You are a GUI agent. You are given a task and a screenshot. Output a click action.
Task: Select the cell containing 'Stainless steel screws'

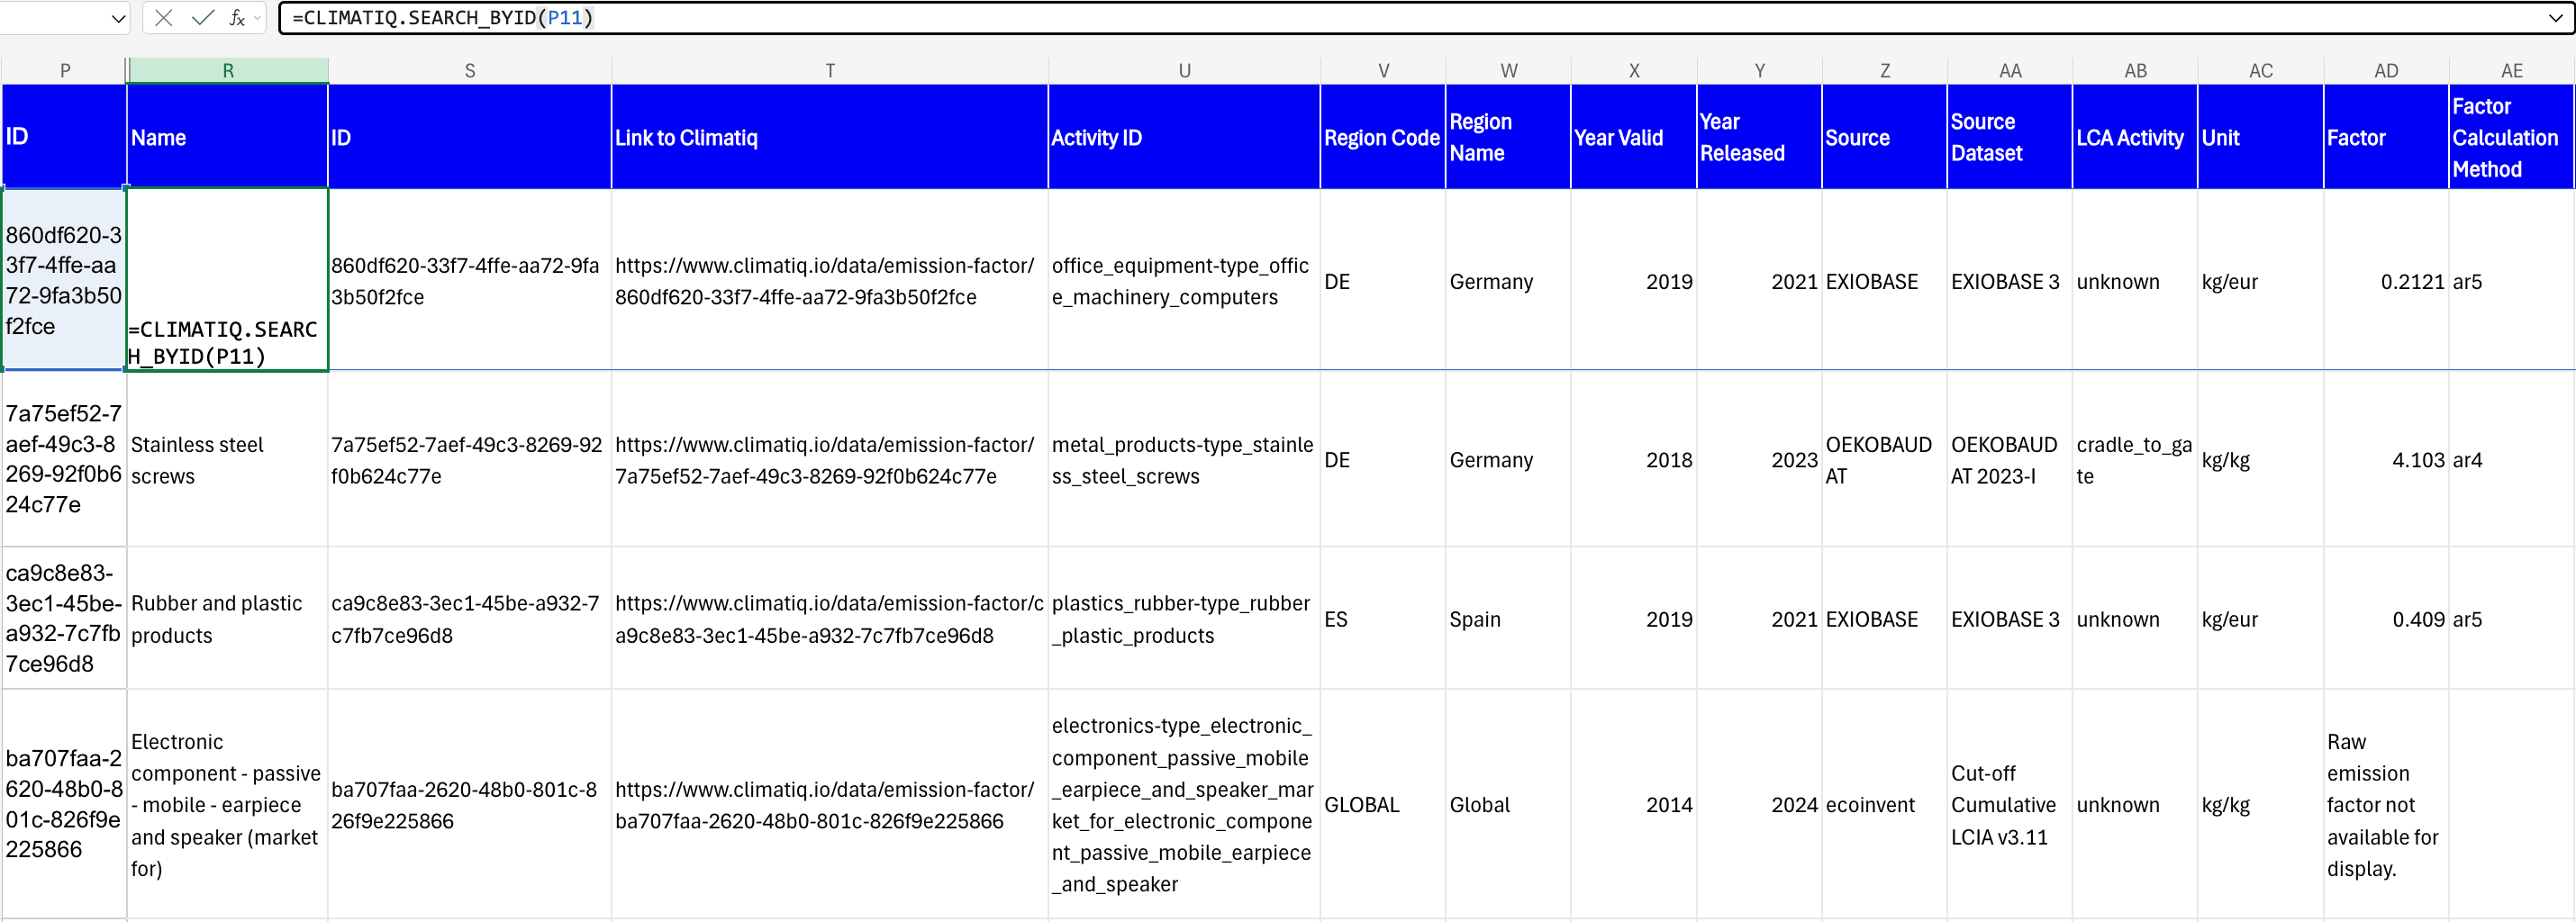(227, 460)
